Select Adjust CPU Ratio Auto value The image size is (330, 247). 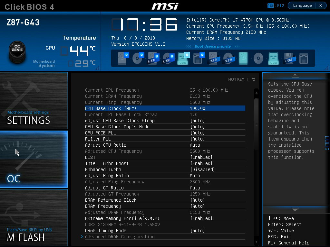(195, 145)
